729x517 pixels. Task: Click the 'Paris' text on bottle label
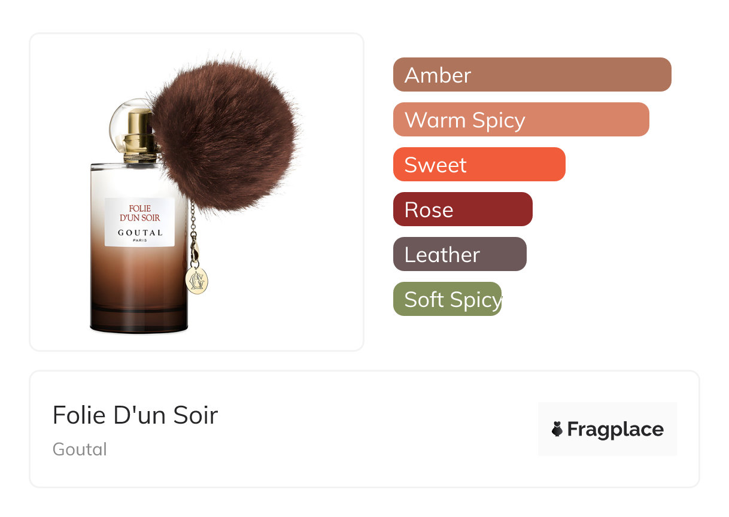click(x=139, y=241)
